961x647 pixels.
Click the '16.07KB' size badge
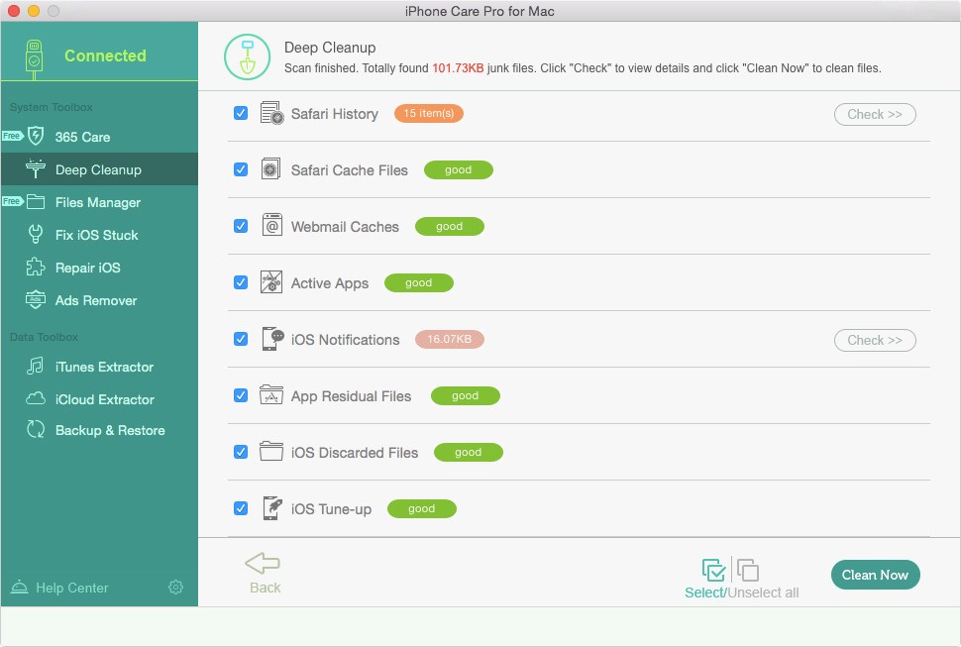coord(449,339)
